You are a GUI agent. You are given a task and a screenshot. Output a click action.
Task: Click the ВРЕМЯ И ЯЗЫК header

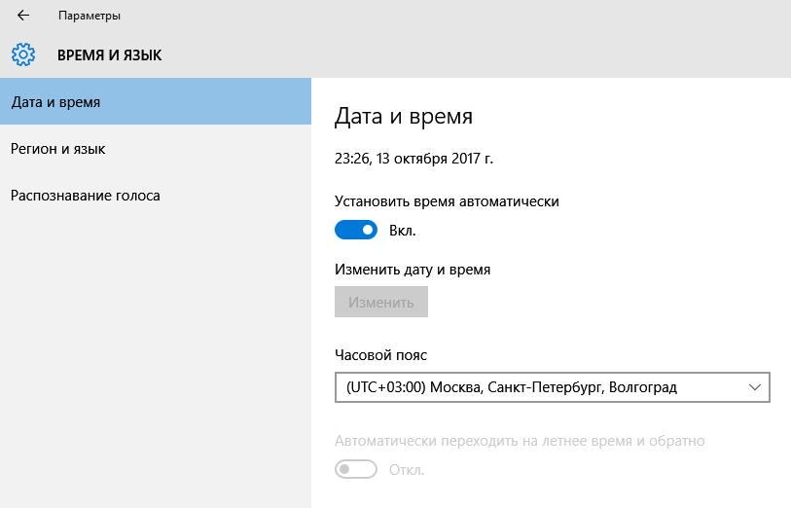pyautogui.click(x=110, y=55)
